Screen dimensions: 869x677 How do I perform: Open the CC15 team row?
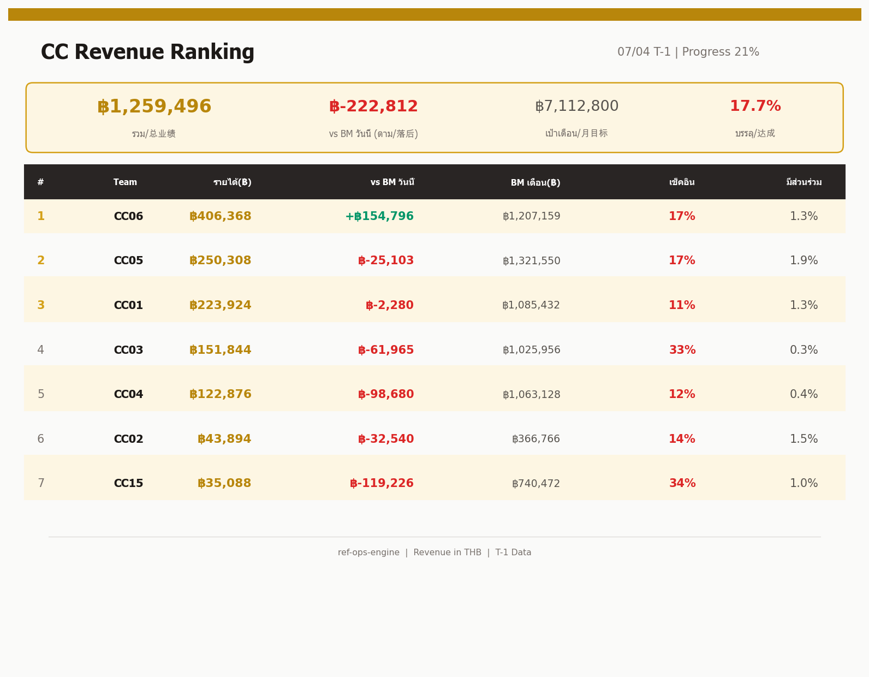coord(128,484)
